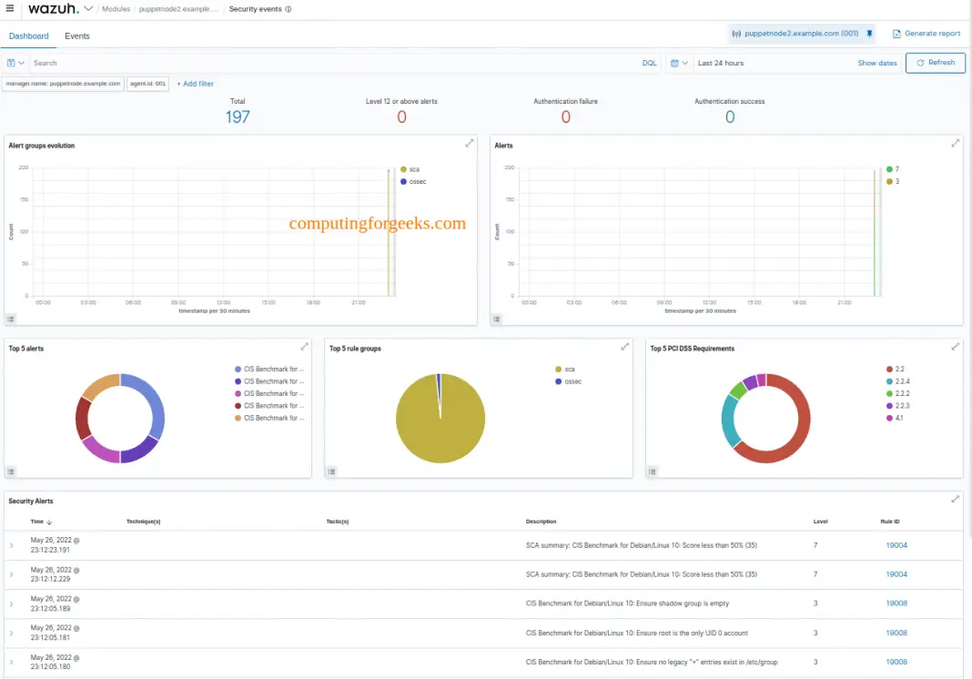Click the info icon next to Security events

pyautogui.click(x=289, y=8)
